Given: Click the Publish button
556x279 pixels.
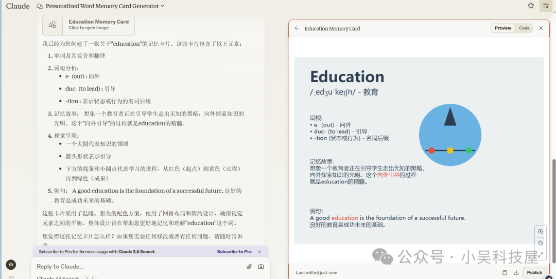Looking at the screenshot, I should [534, 272].
